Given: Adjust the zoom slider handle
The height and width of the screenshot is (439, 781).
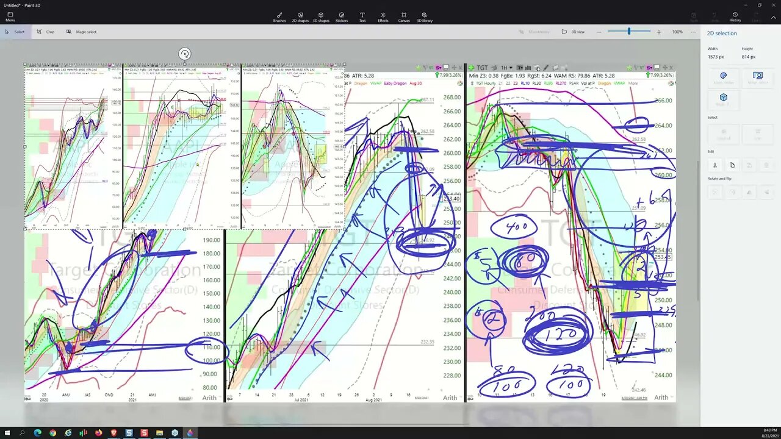Looking at the screenshot, I should [x=628, y=32].
